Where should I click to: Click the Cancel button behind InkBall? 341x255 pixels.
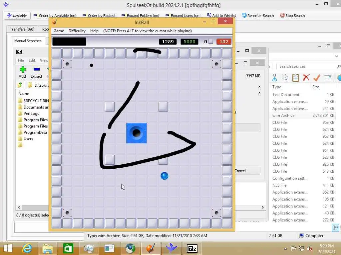[x=247, y=171]
